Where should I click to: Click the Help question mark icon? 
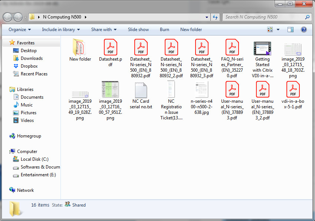click(303, 30)
